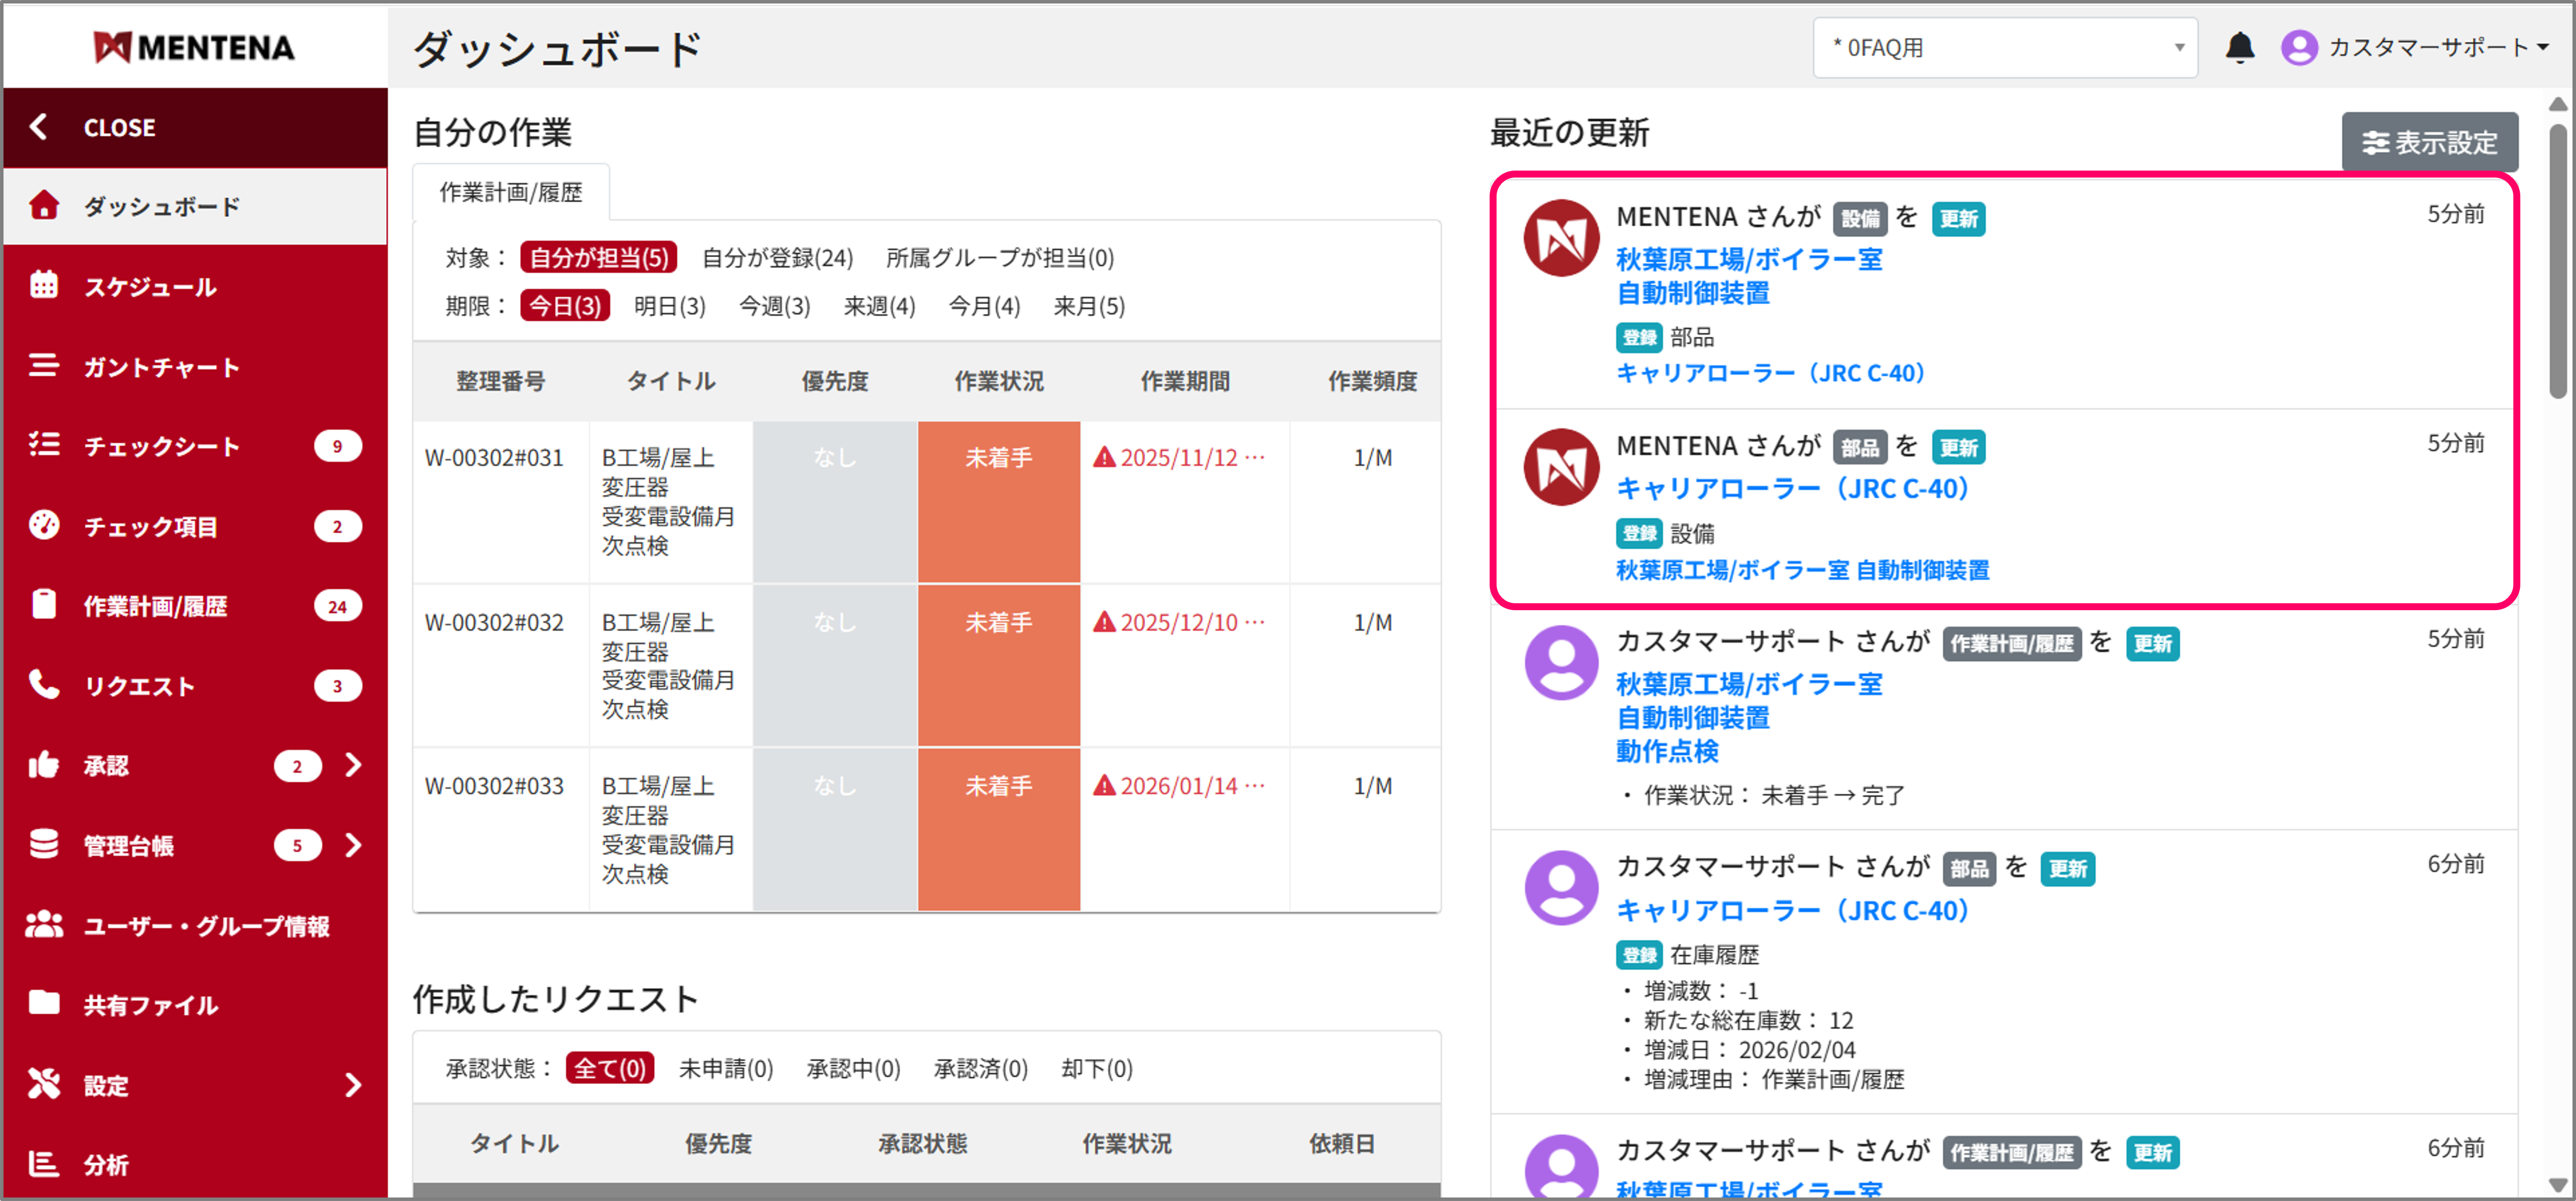Select the 未申請(0) approval status filter

[x=727, y=1068]
